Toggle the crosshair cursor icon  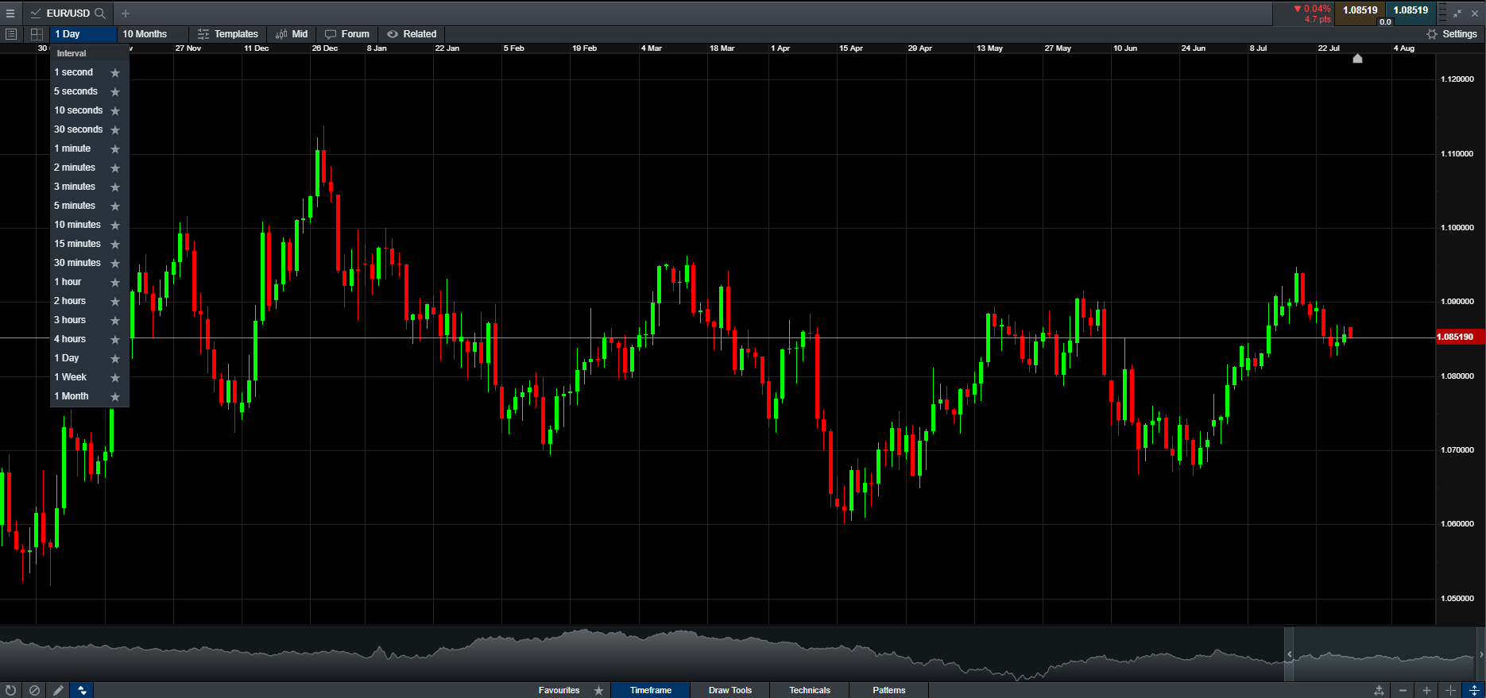click(x=1450, y=690)
